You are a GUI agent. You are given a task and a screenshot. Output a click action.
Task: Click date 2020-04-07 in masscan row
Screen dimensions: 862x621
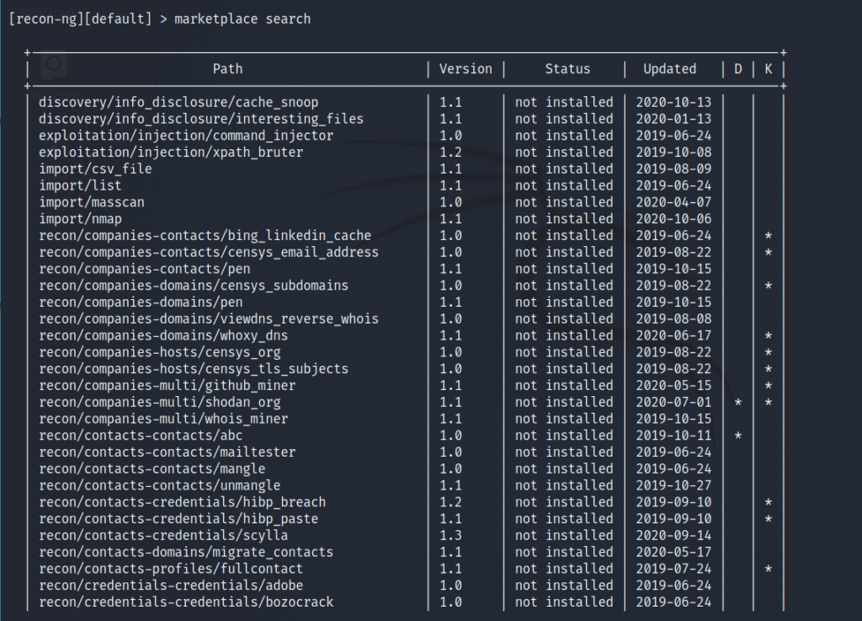point(673,202)
